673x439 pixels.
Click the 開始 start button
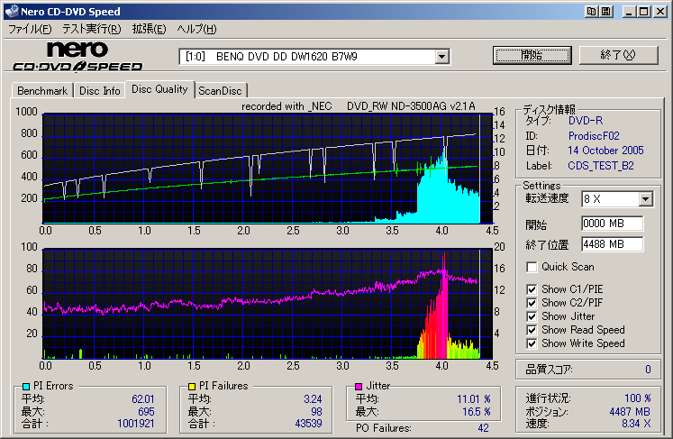pyautogui.click(x=532, y=55)
